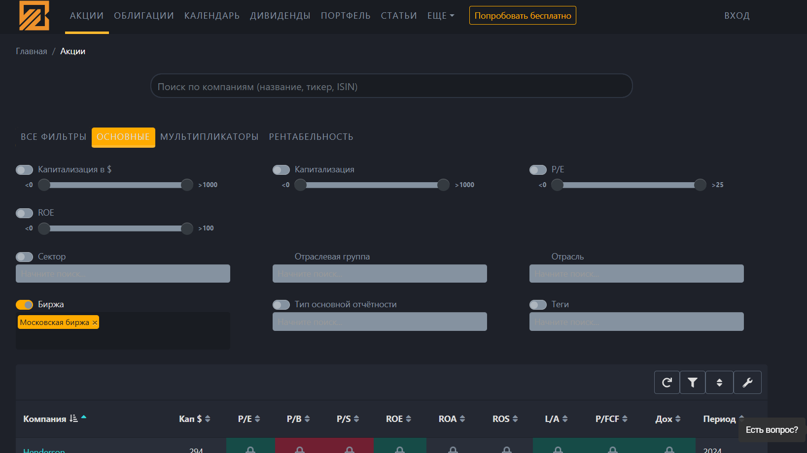Open СТАТЬИ navigation item
Viewport: 807px width, 453px height.
[399, 16]
